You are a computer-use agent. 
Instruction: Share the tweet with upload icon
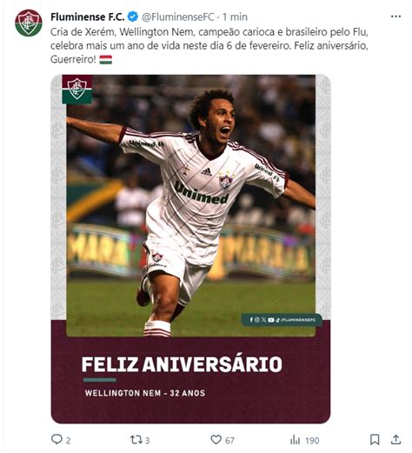click(395, 439)
